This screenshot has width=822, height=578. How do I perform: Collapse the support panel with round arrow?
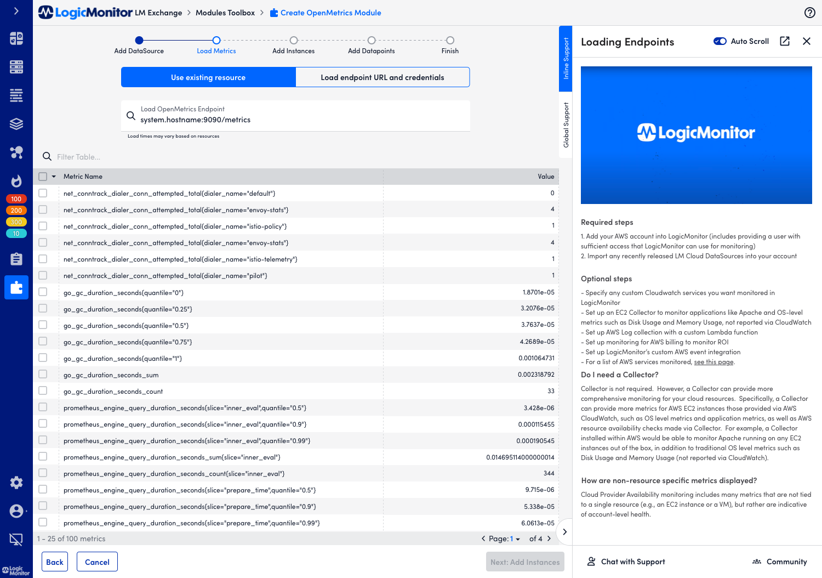click(564, 532)
